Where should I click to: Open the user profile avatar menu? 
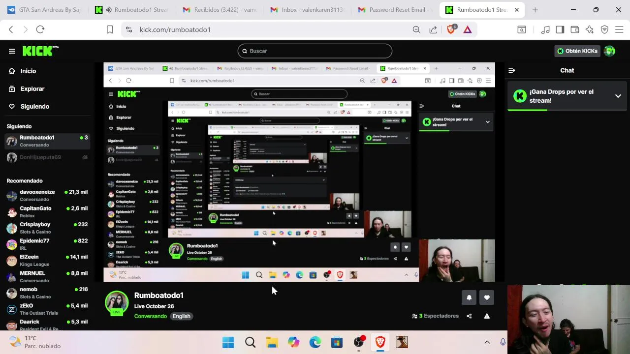click(609, 51)
